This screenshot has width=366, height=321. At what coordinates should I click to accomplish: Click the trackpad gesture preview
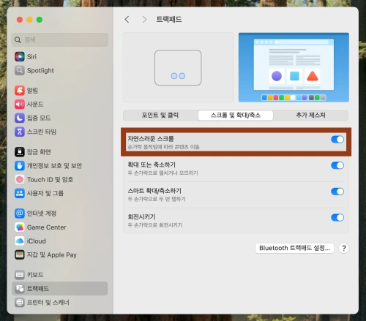tap(178, 67)
